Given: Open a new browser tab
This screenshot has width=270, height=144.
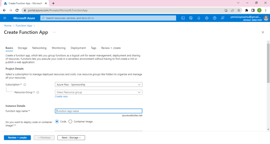Looking at the screenshot, I should 53,3.
